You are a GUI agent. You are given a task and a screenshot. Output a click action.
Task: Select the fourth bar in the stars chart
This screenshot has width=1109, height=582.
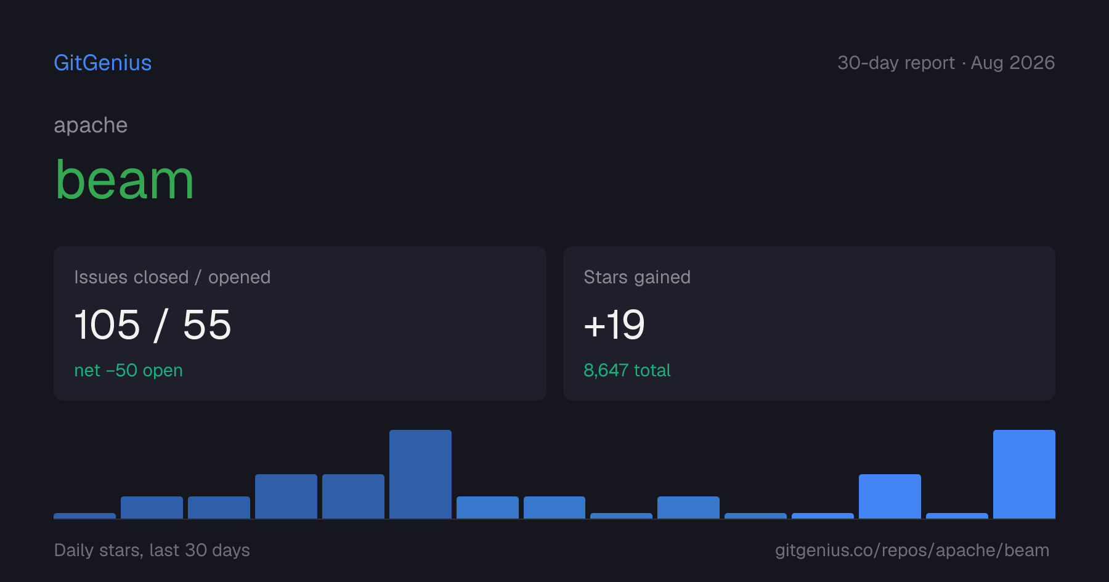coord(286,496)
